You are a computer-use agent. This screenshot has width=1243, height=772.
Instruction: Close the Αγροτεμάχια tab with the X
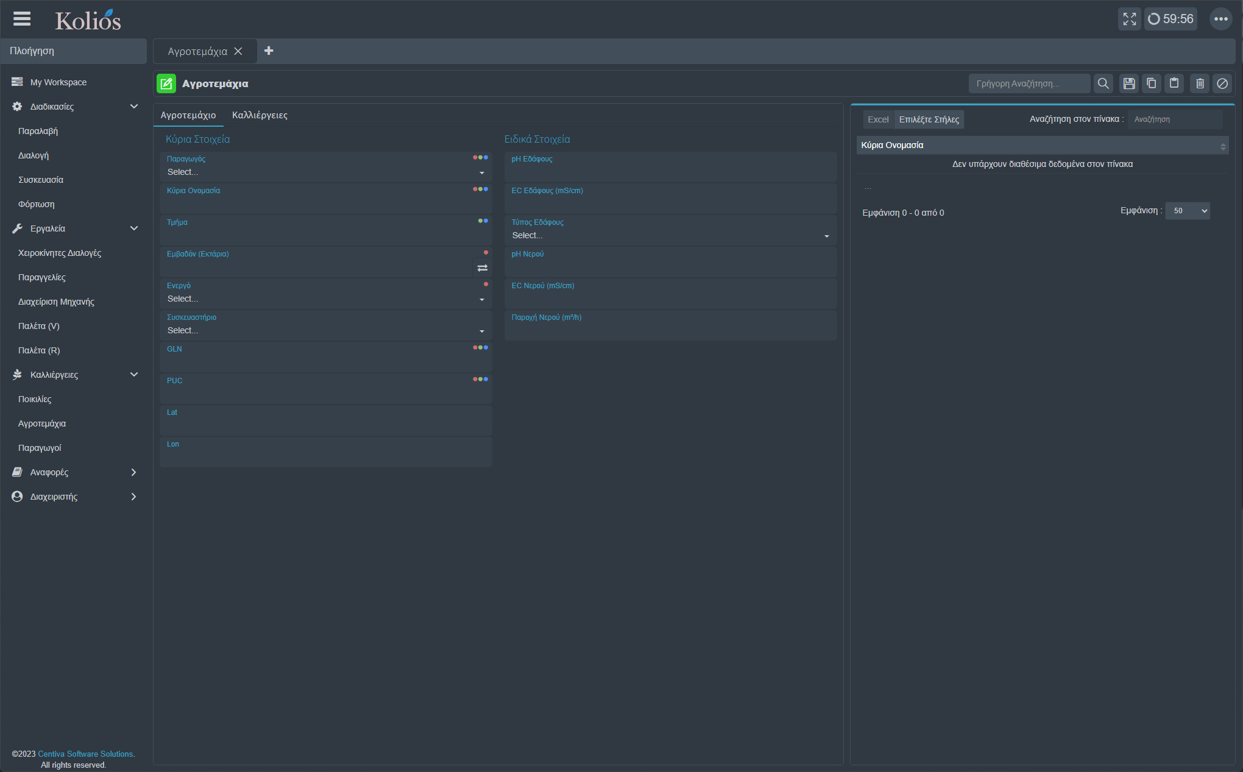click(238, 51)
